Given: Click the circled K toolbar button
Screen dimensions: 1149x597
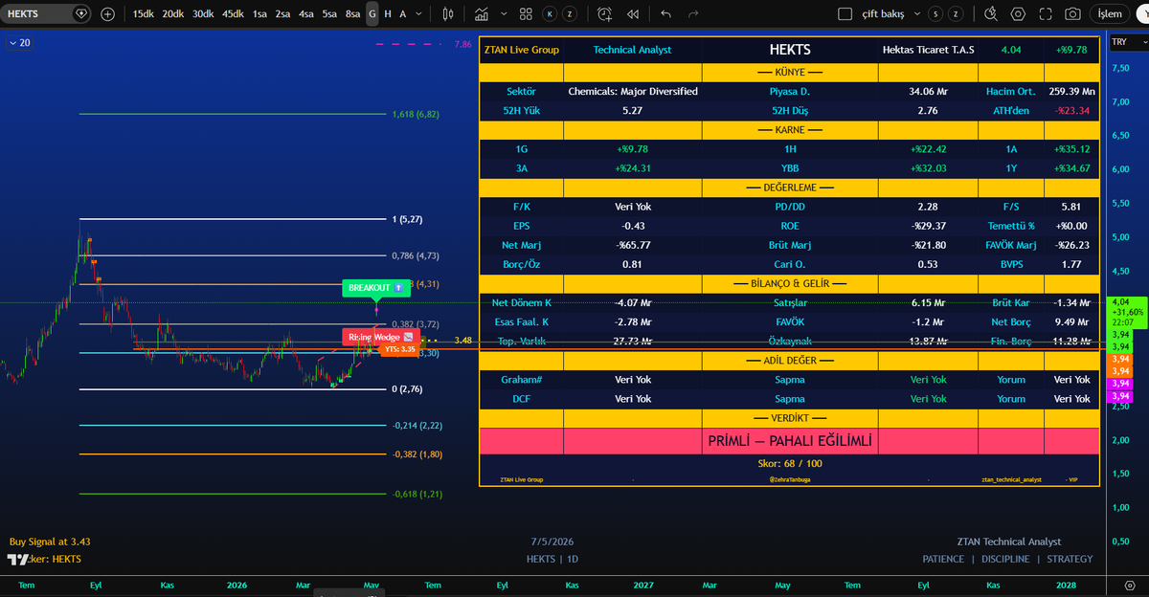Looking at the screenshot, I should 549,14.
